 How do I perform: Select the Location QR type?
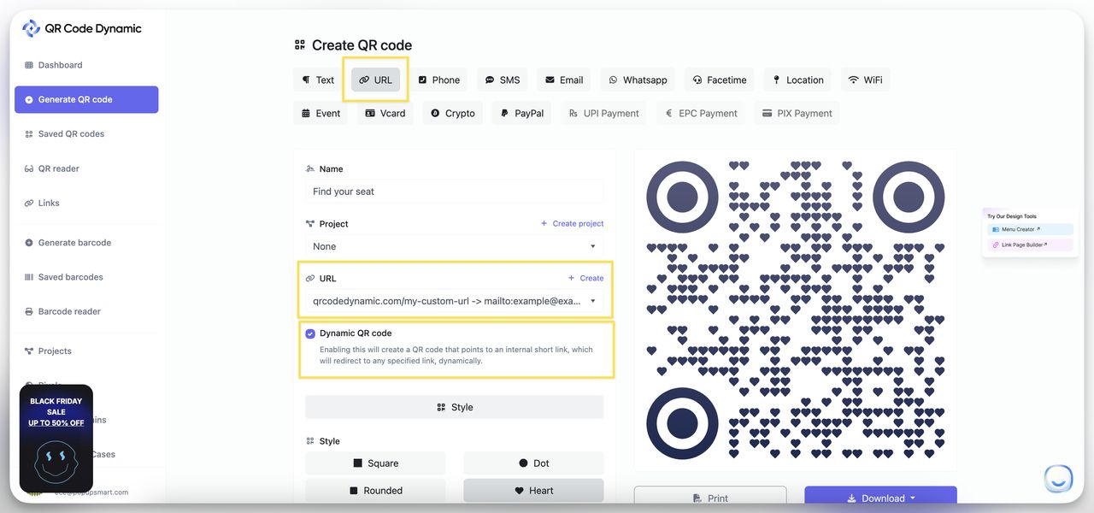tap(798, 80)
